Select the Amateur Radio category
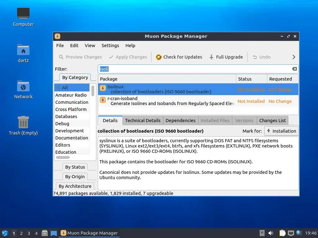The height and width of the screenshot is (238, 318). click(72, 95)
